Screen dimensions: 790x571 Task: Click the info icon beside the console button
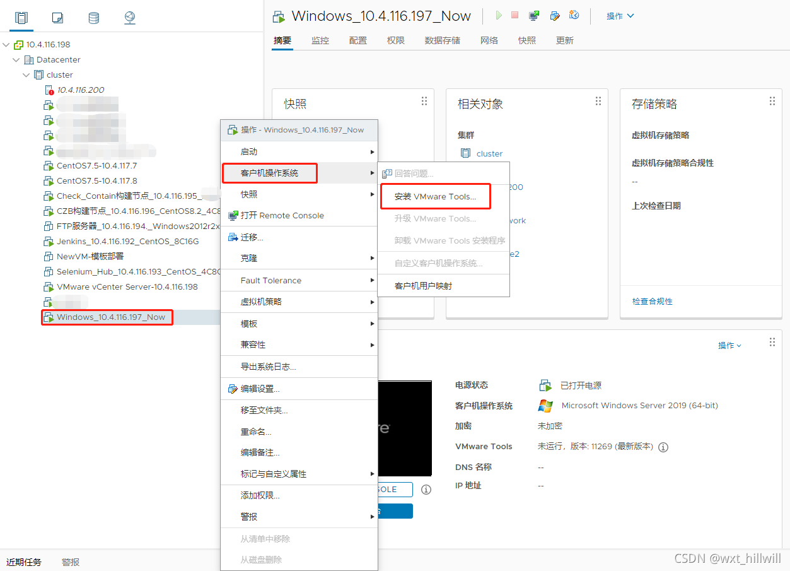click(426, 490)
